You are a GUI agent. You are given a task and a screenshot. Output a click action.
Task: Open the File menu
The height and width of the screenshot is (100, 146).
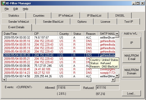pyautogui.click(x=7, y=9)
